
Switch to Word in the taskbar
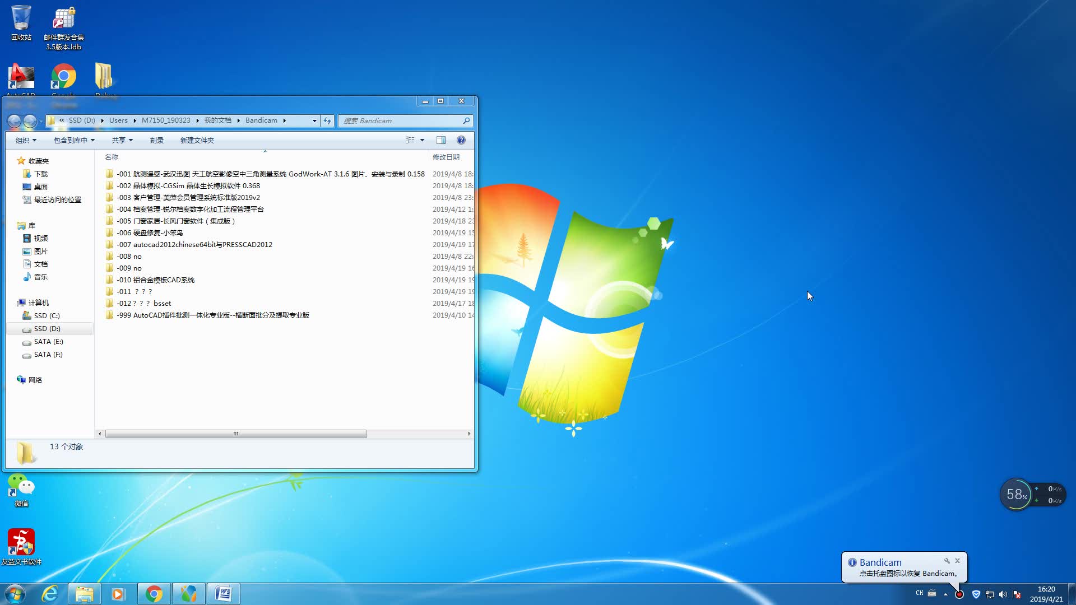click(x=224, y=594)
